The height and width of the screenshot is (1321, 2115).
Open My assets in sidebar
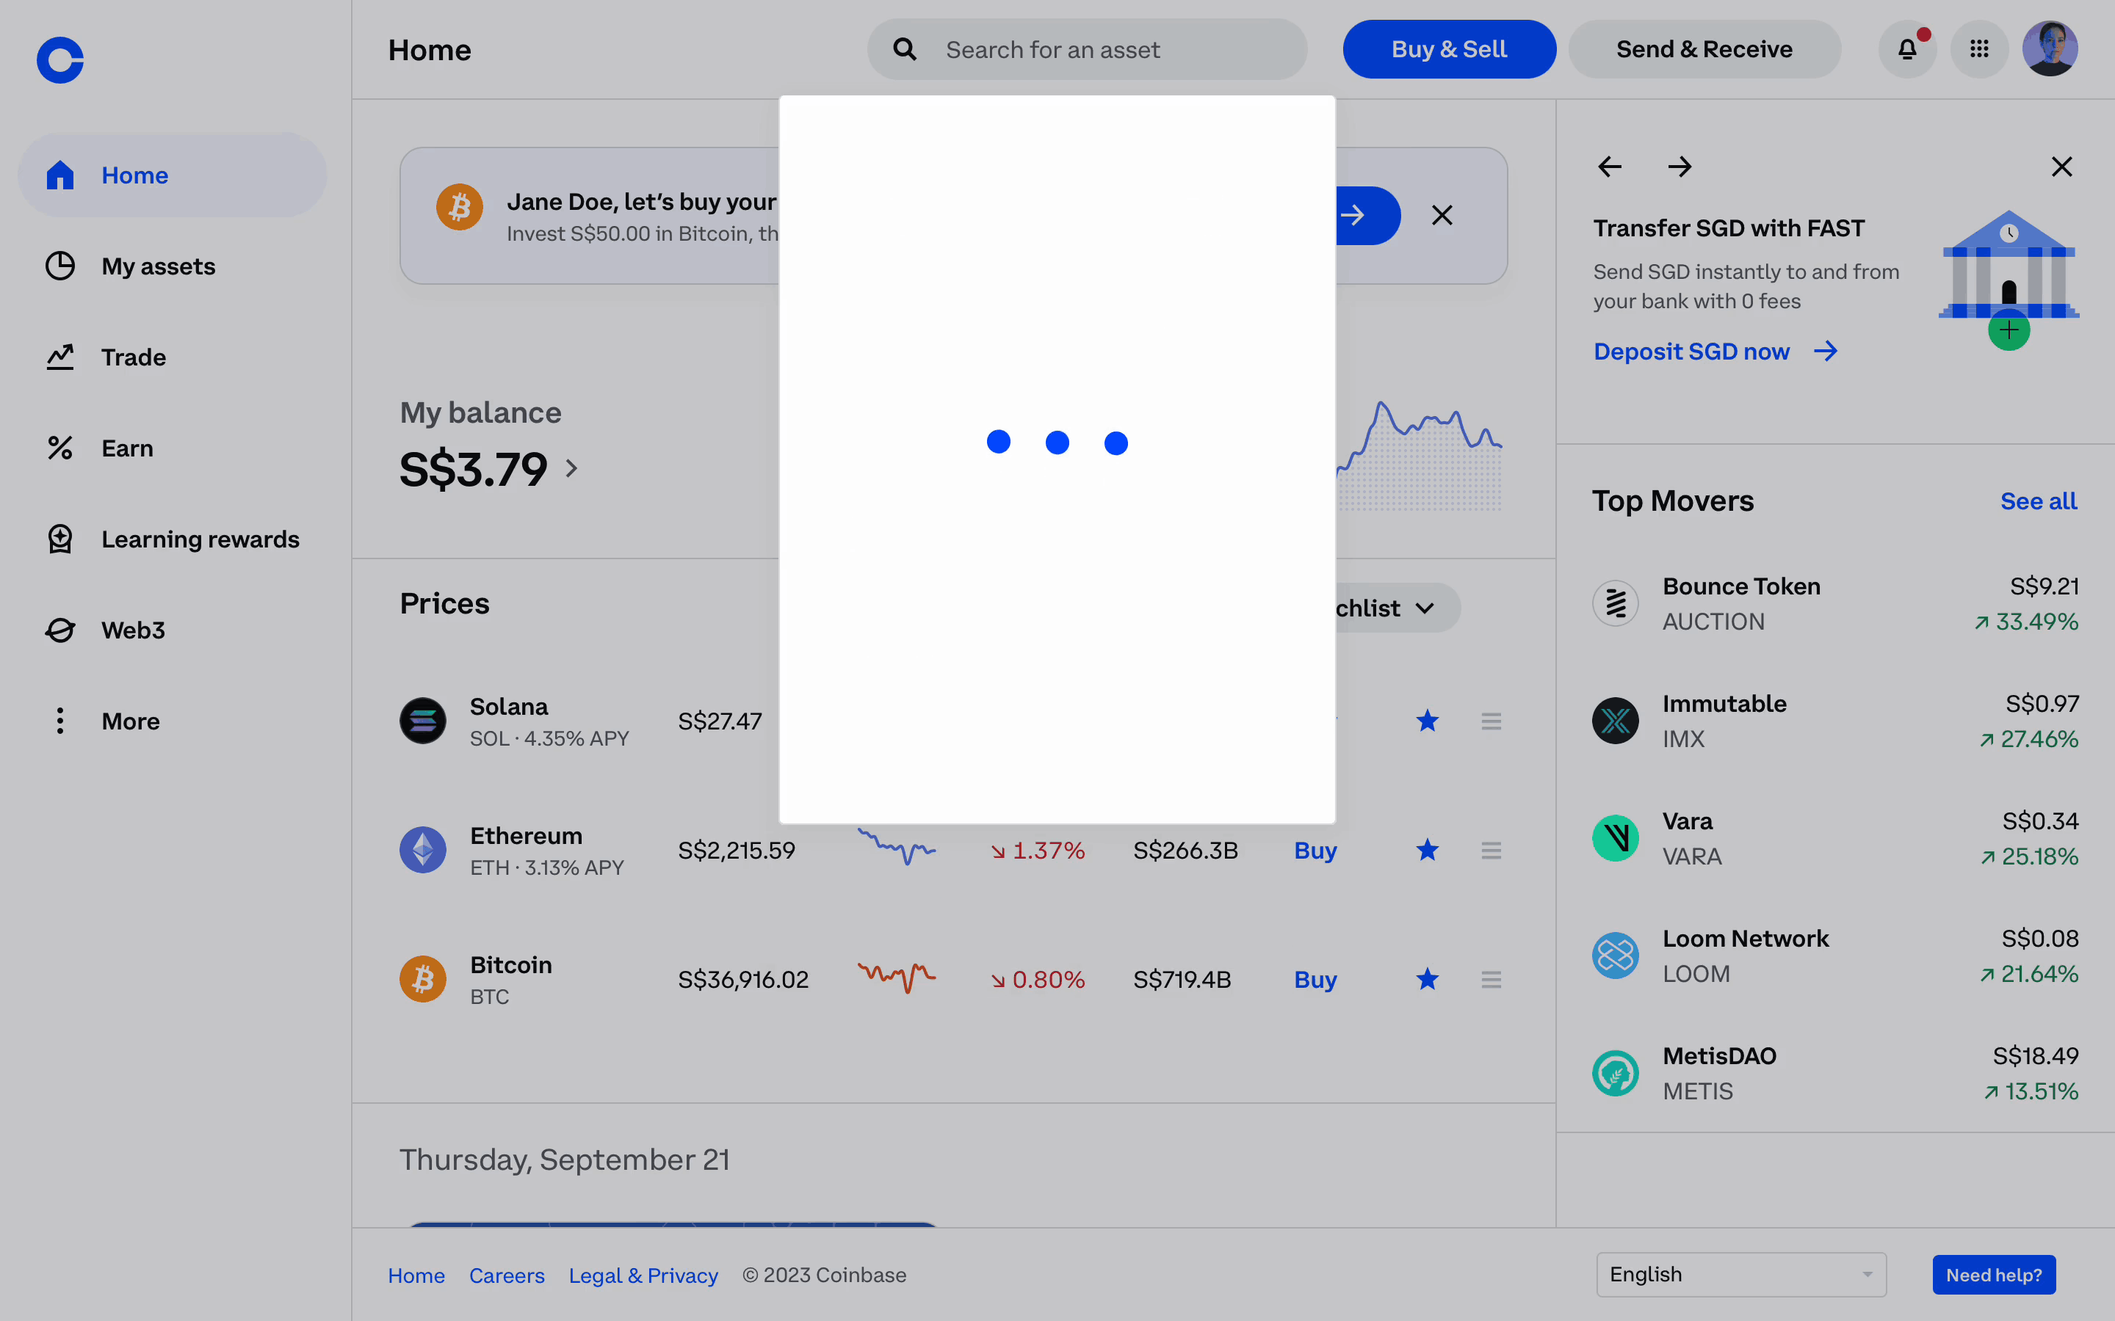[158, 266]
